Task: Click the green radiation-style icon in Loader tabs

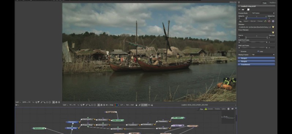Action: pos(265,21)
